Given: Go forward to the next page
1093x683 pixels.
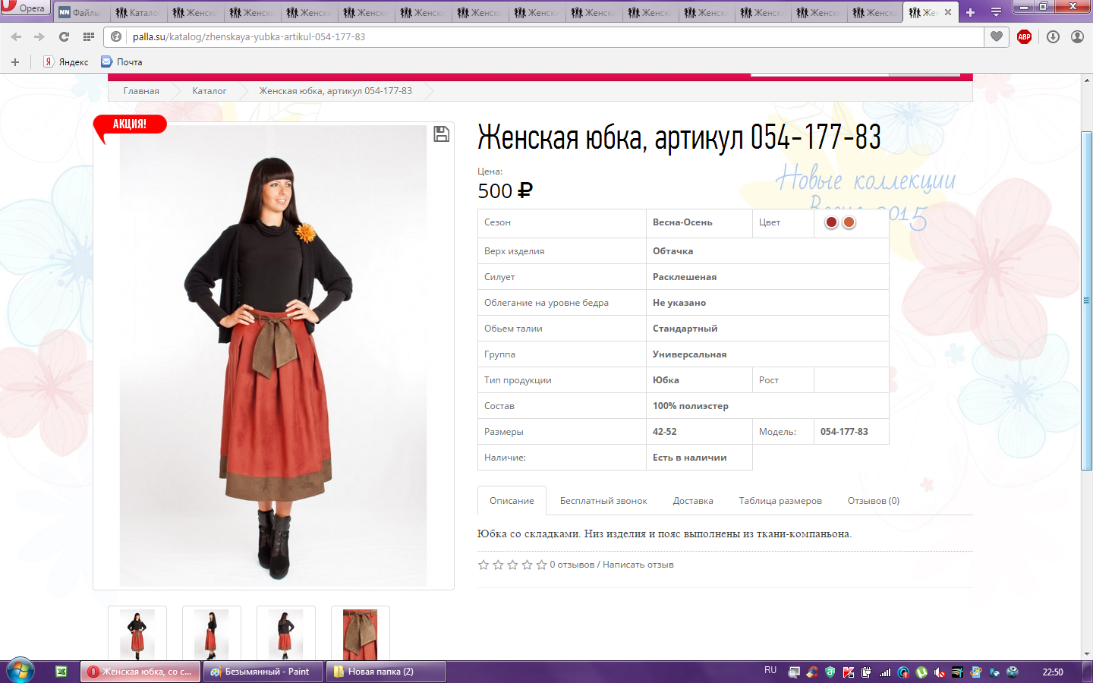Looking at the screenshot, I should click(x=39, y=36).
